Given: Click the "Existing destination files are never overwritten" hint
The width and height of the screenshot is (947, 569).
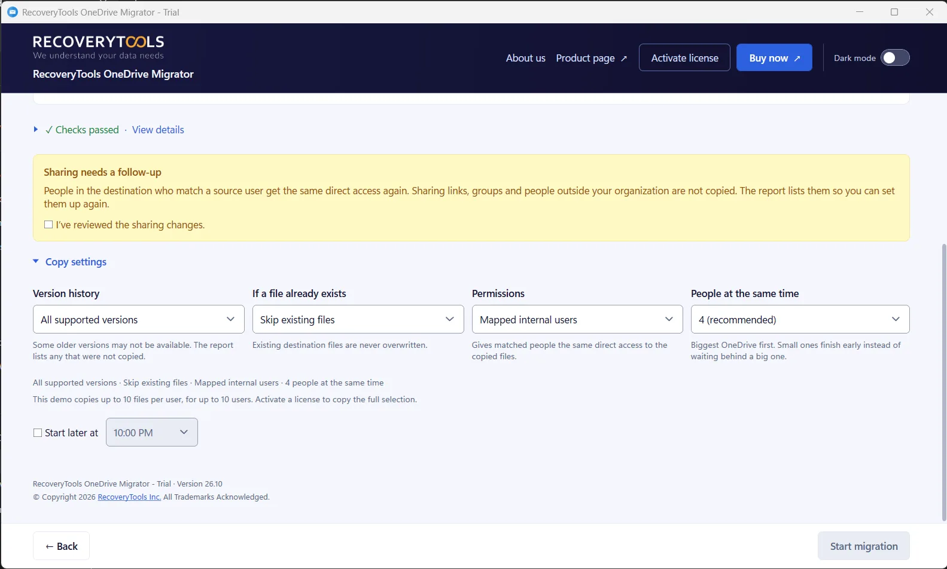Looking at the screenshot, I should tap(340, 345).
